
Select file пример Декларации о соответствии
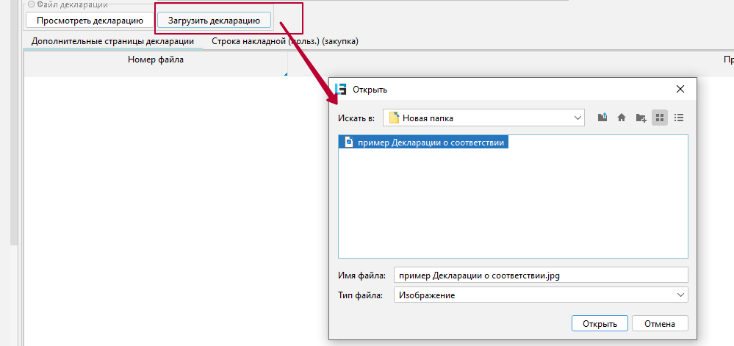click(x=431, y=143)
